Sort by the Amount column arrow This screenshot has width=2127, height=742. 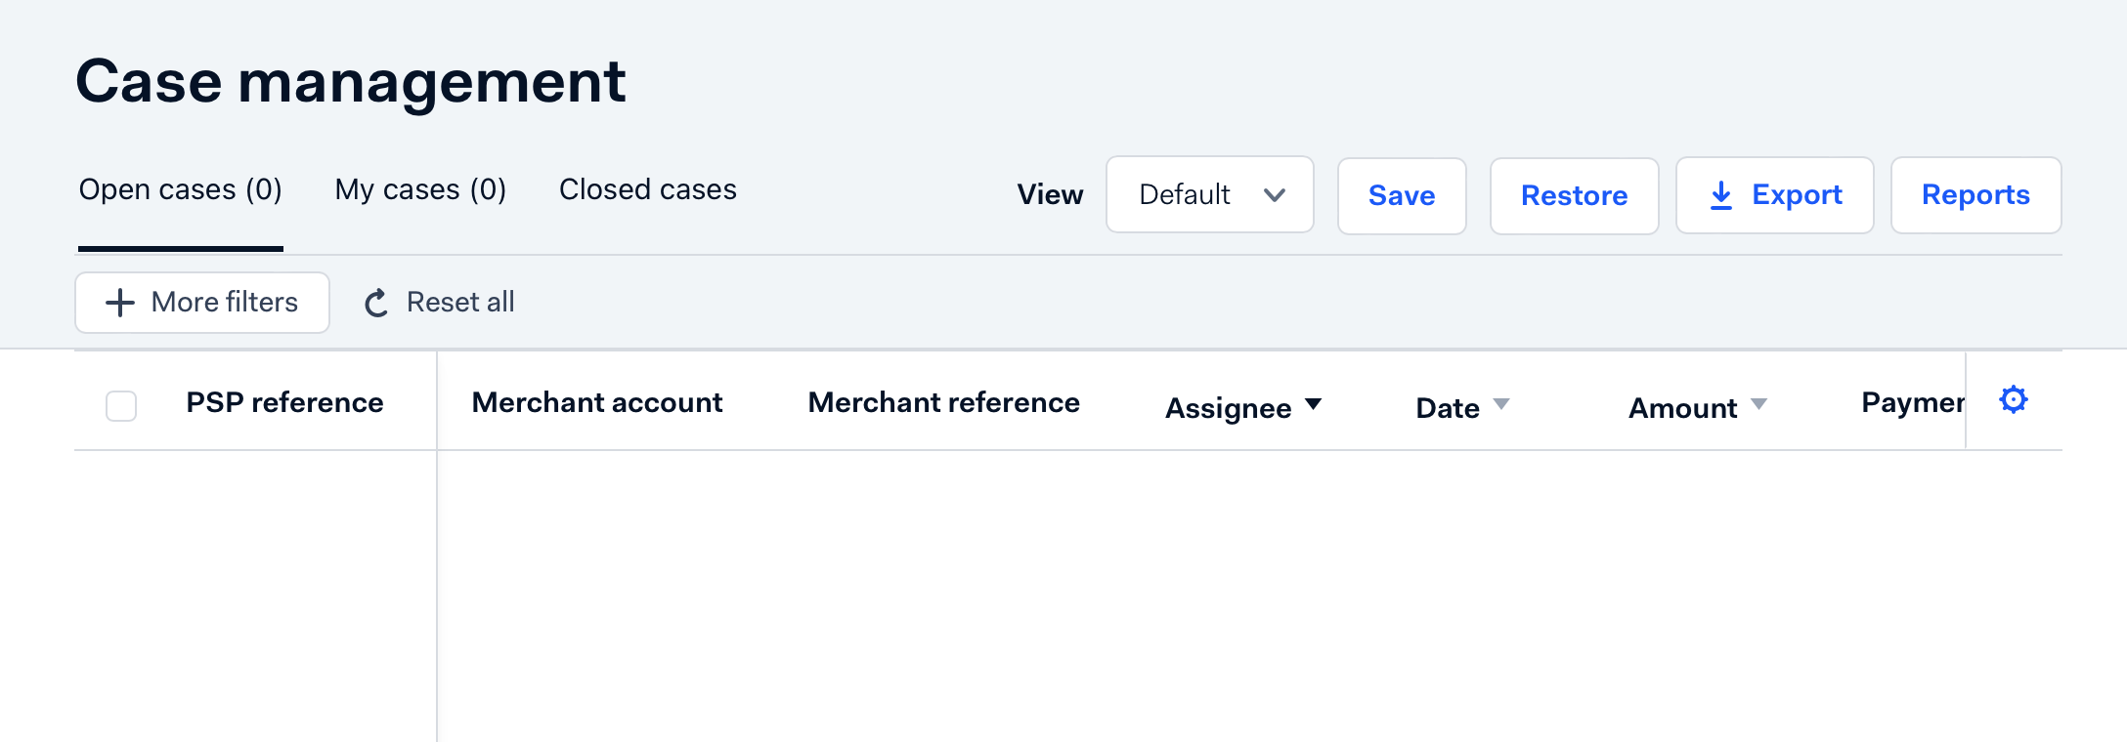[x=1759, y=404]
